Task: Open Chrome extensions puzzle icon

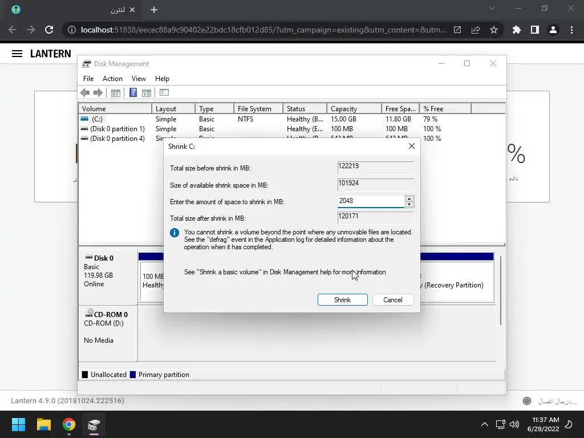Action: tap(517, 30)
